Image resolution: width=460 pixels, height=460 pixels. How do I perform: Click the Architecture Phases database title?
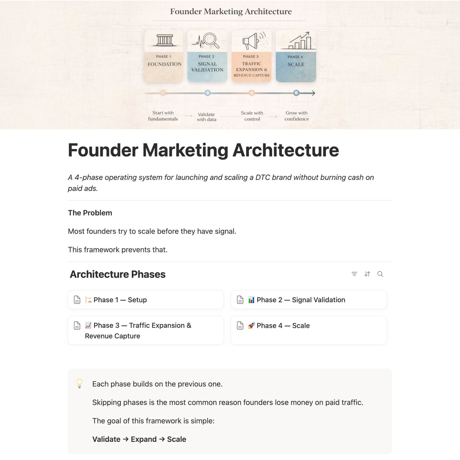[x=118, y=274]
